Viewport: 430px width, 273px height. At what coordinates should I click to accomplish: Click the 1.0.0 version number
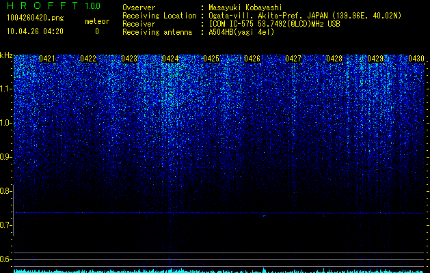(x=92, y=5)
